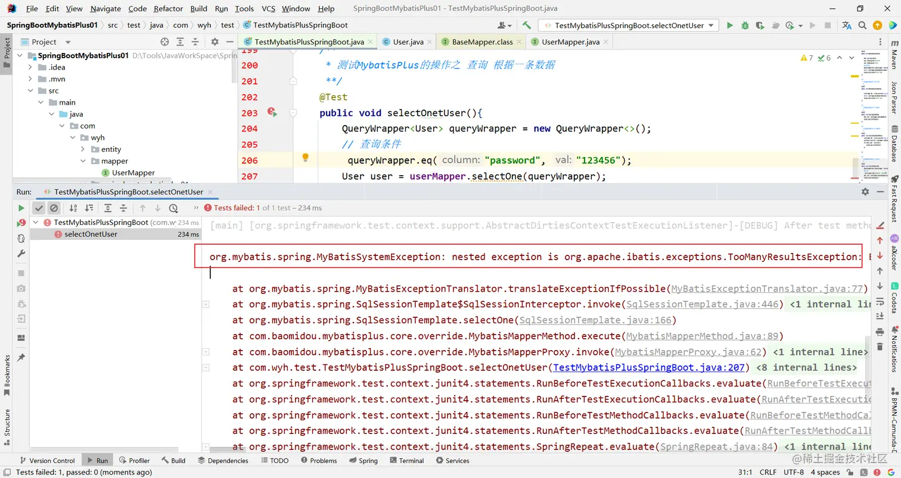Toggle Show Passed tests checkmark
This screenshot has height=478, width=901.
[39, 208]
